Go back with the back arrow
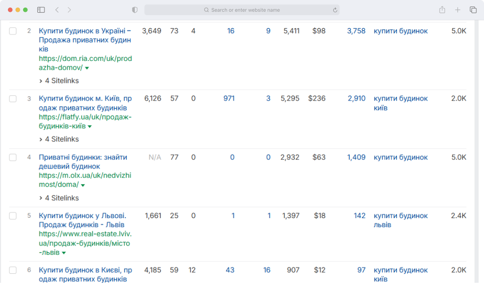The width and height of the screenshot is (484, 296). (x=57, y=10)
